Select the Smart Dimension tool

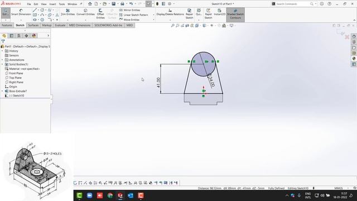pos(21,12)
